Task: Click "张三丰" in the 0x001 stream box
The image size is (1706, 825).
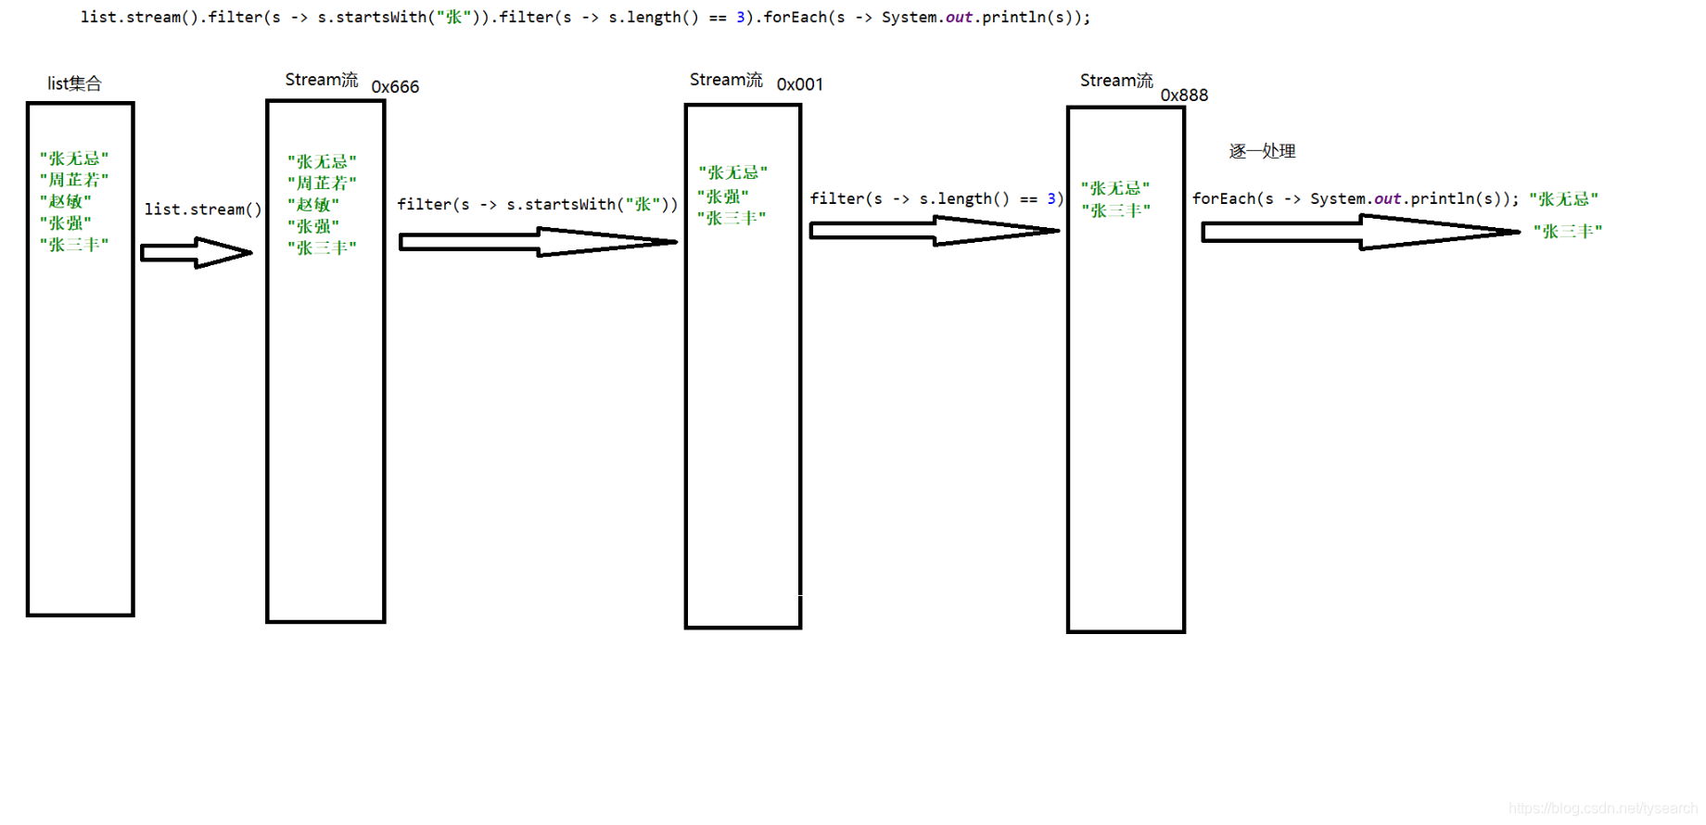Action: [x=732, y=218]
